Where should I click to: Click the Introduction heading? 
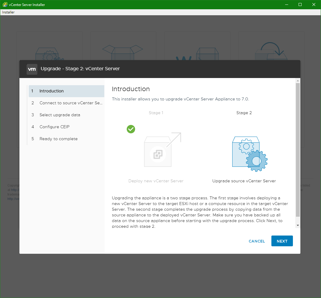pos(131,89)
